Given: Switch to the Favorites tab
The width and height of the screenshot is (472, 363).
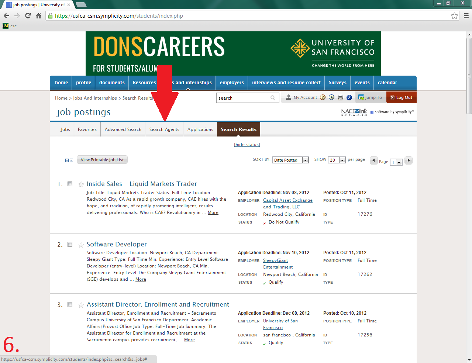Looking at the screenshot, I should point(87,129).
